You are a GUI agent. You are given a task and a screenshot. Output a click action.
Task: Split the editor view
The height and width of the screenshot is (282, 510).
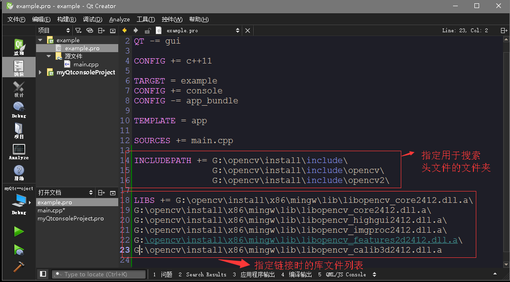(504, 30)
